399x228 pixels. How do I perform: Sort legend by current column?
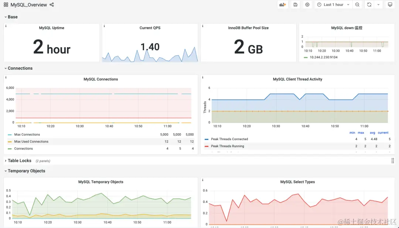[383, 133]
